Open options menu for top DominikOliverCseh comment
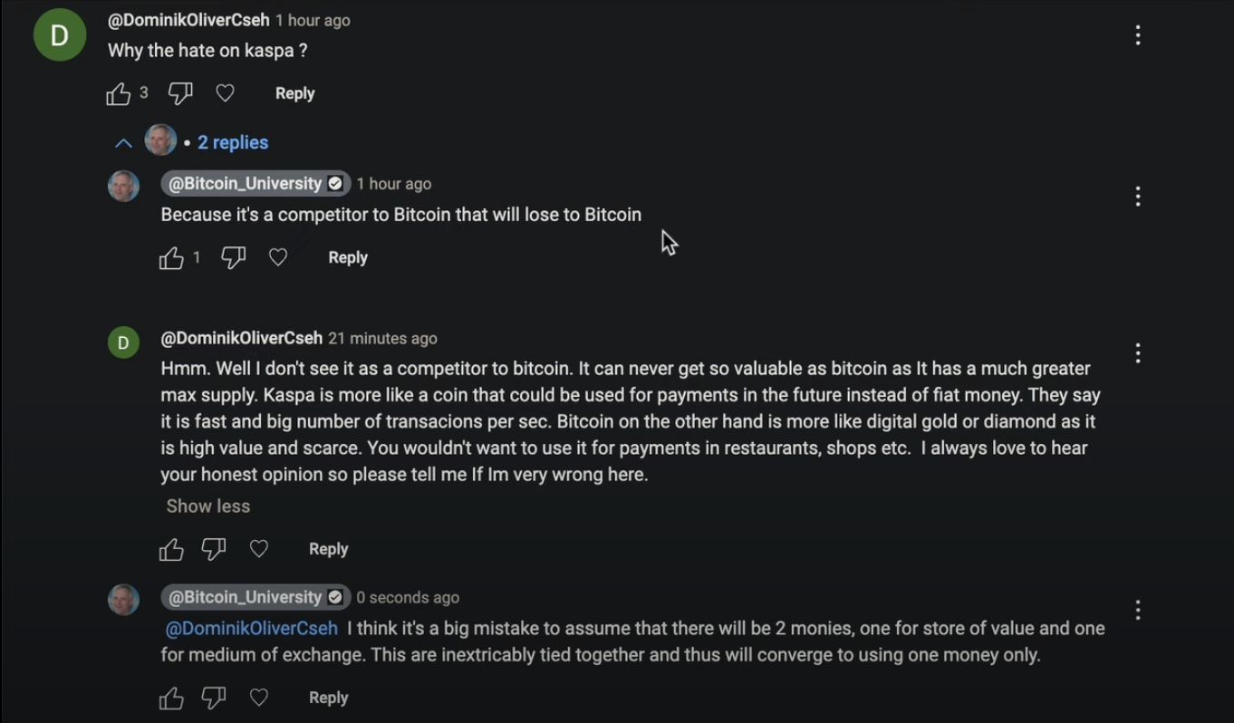This screenshot has width=1234, height=723. pos(1138,35)
